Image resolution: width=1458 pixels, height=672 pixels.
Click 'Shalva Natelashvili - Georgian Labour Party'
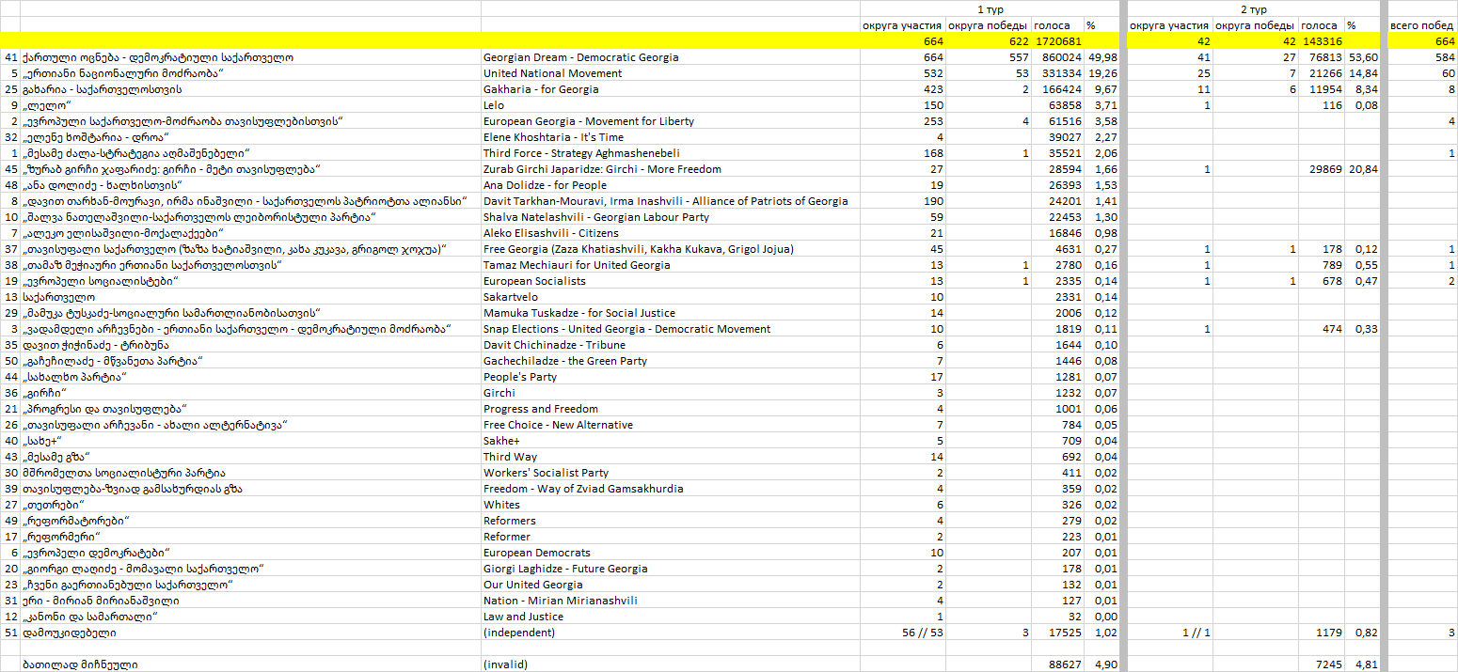[671, 217]
